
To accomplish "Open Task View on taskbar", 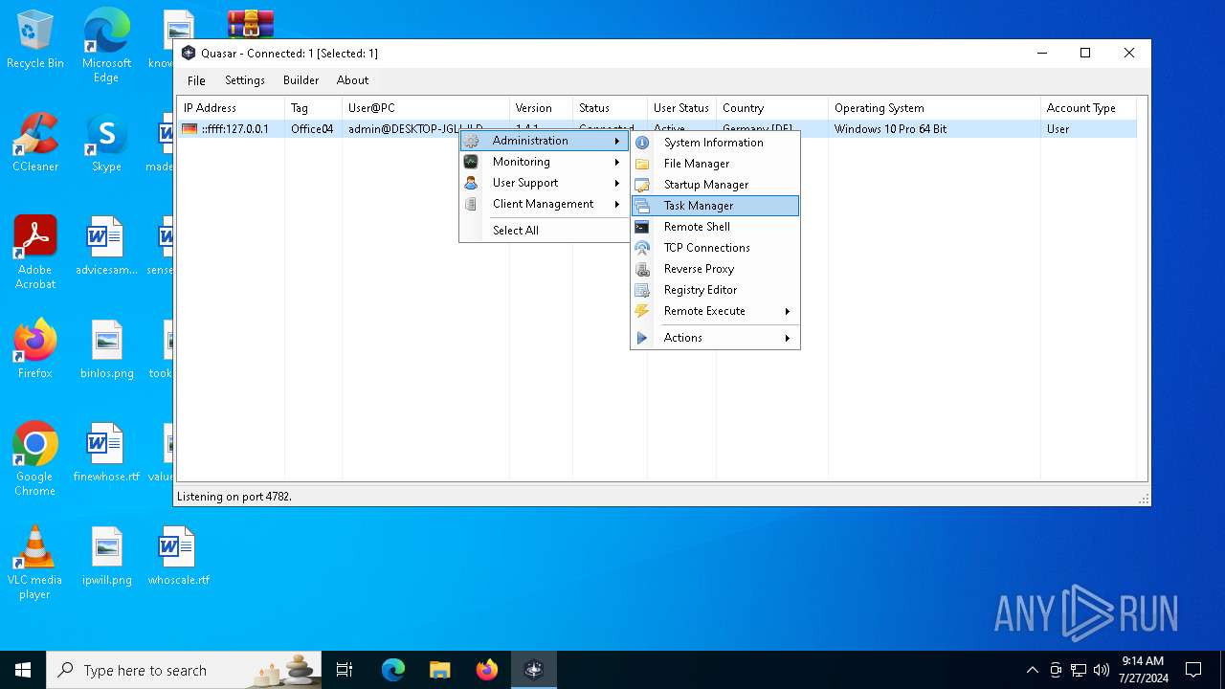I will 345,670.
